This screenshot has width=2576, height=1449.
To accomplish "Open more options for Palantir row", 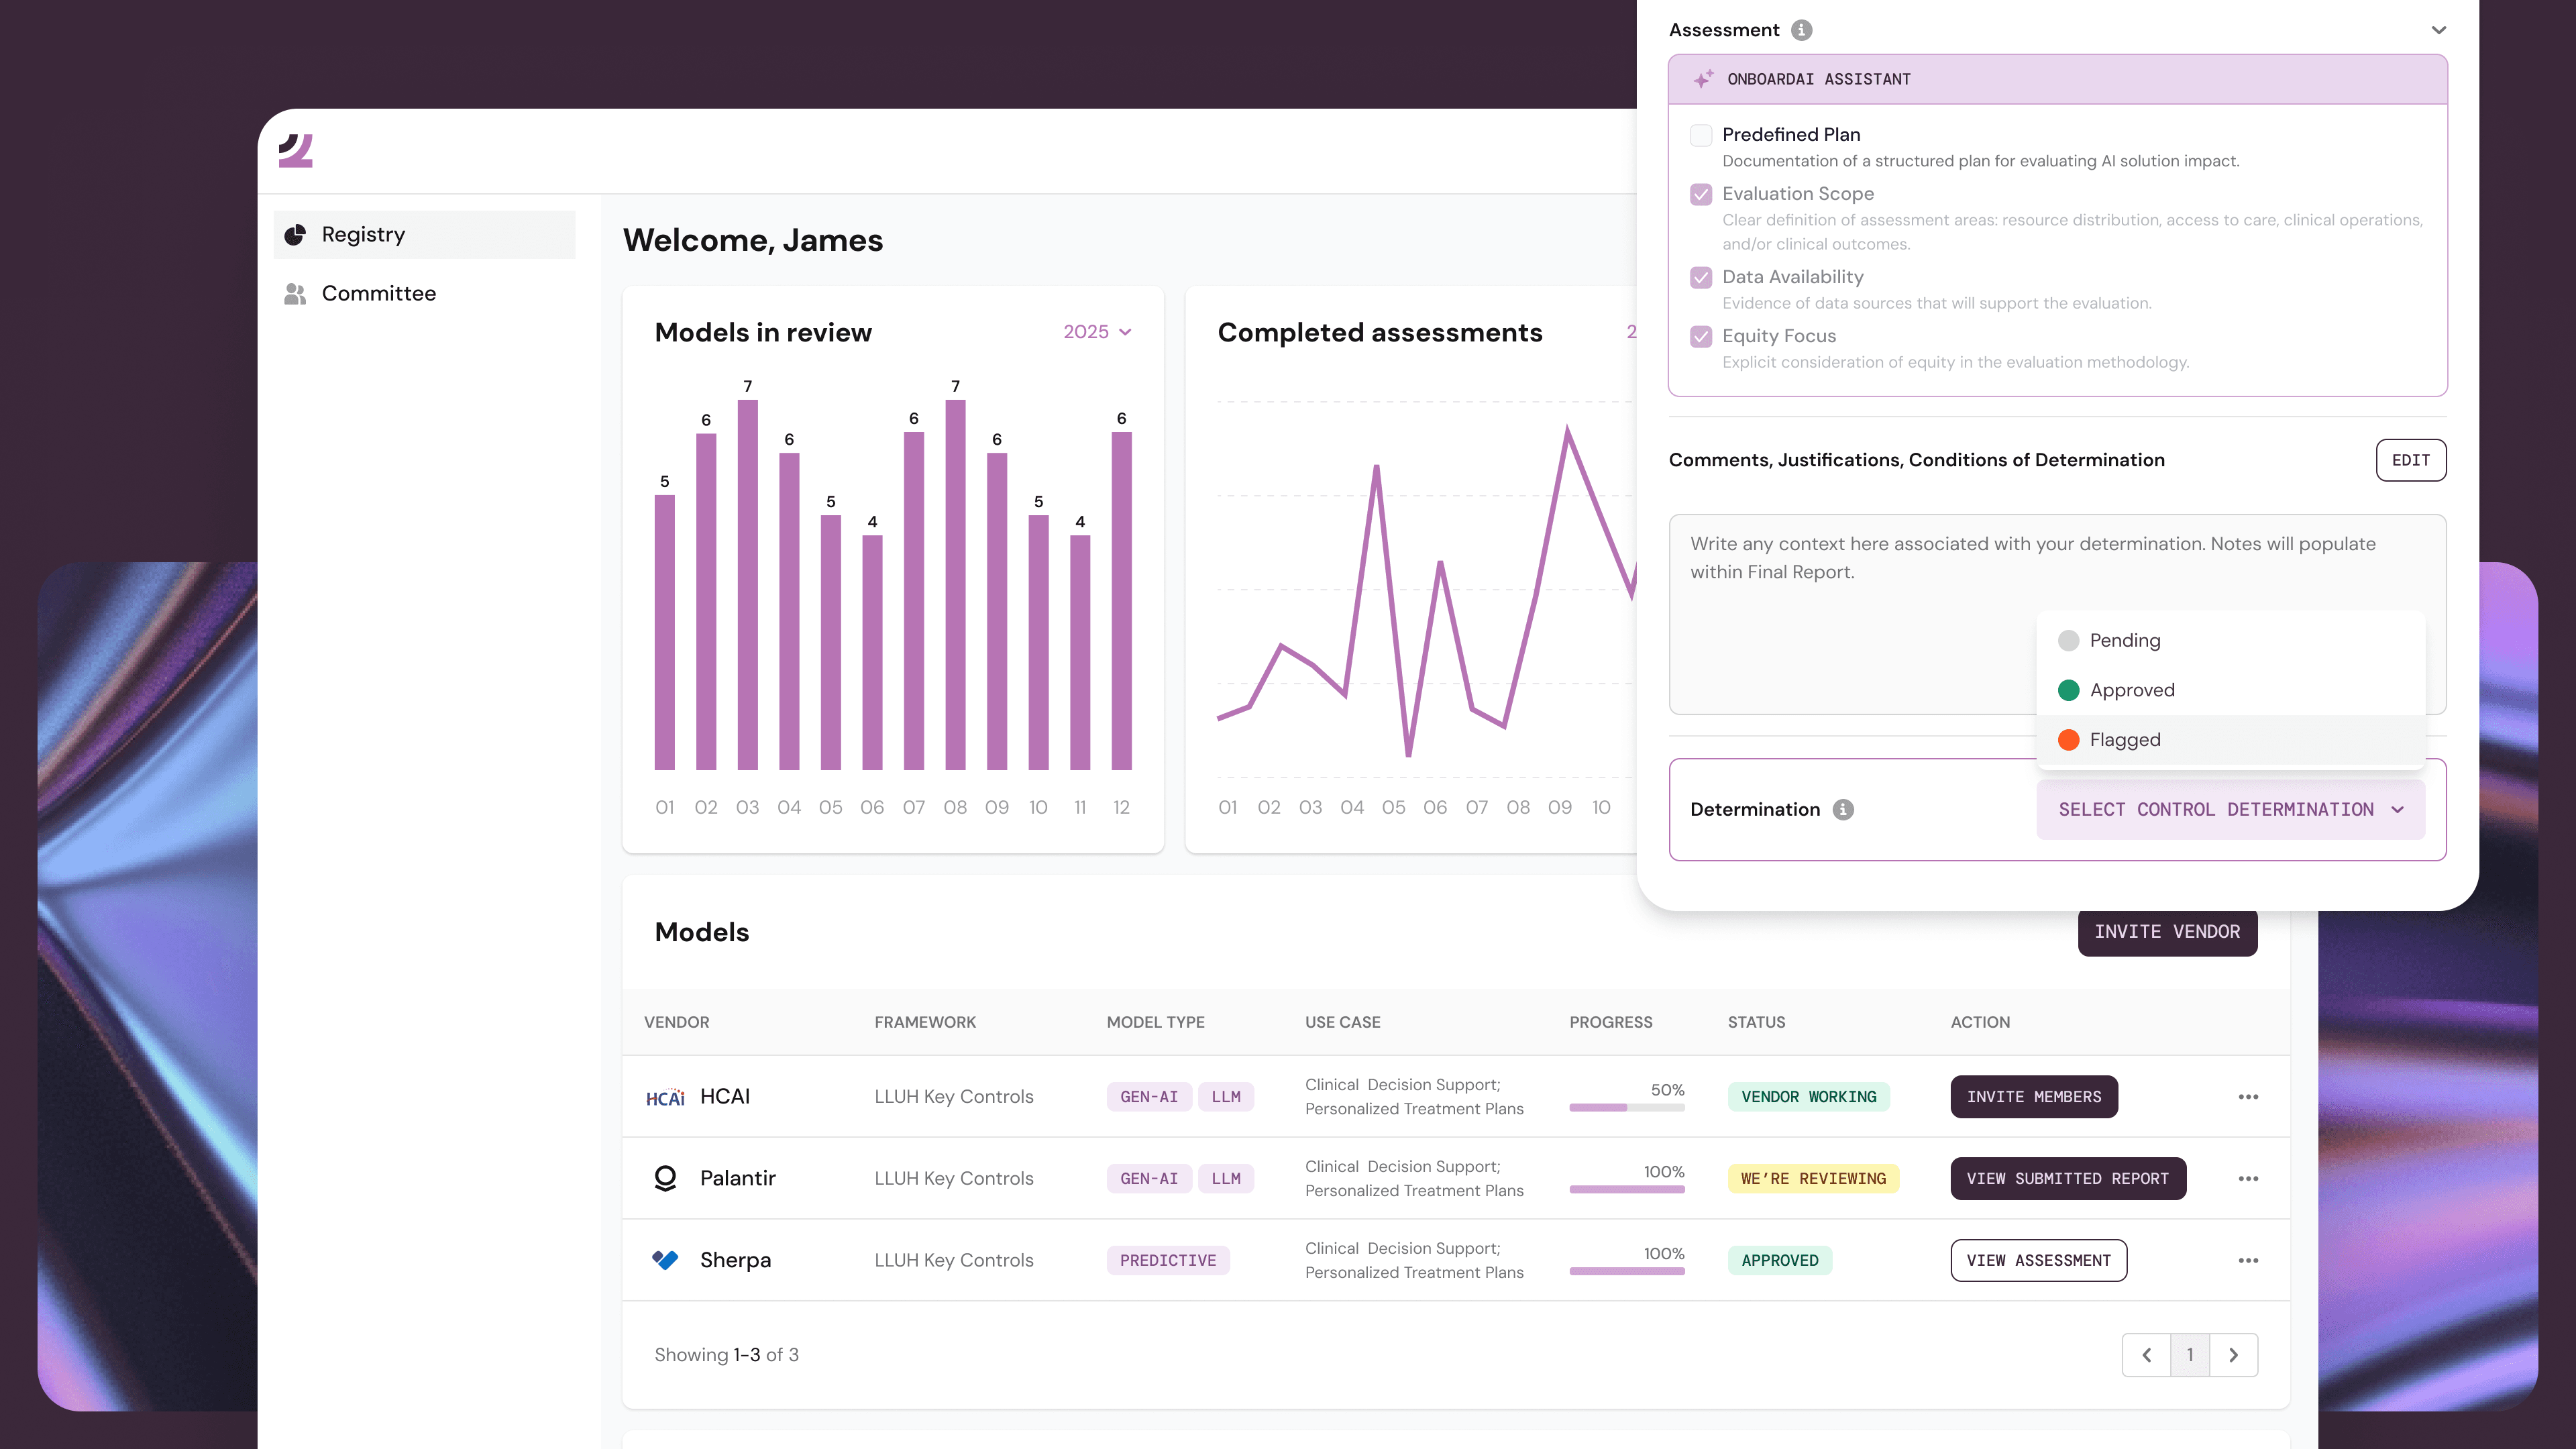I will coord(2248,1178).
